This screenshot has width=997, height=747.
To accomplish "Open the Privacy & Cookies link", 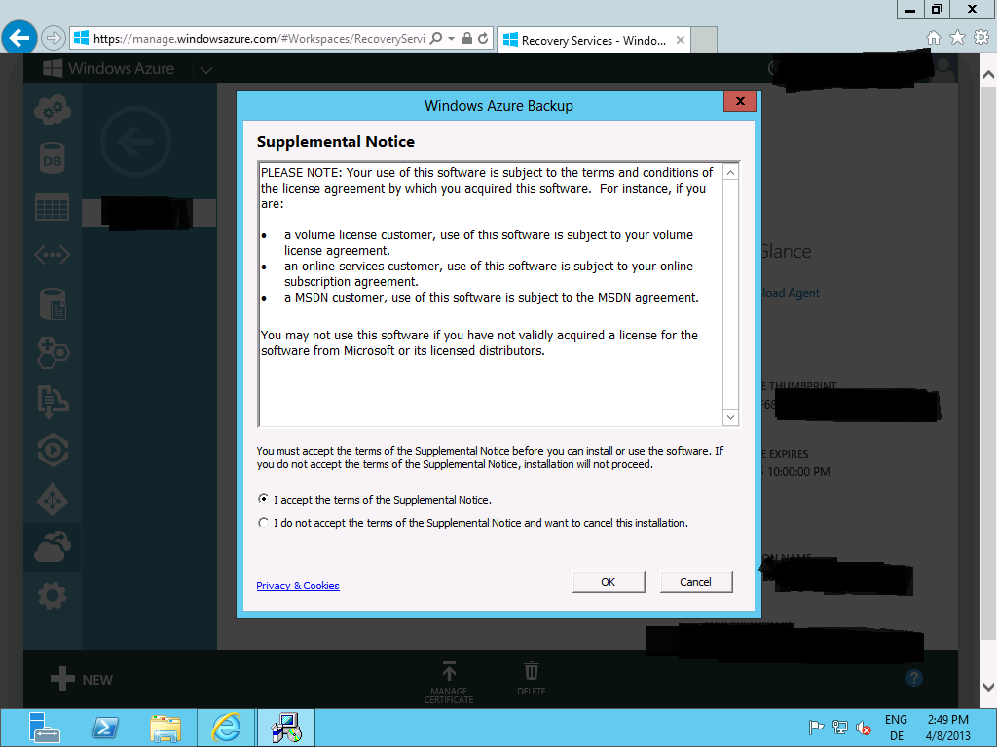I will click(297, 585).
